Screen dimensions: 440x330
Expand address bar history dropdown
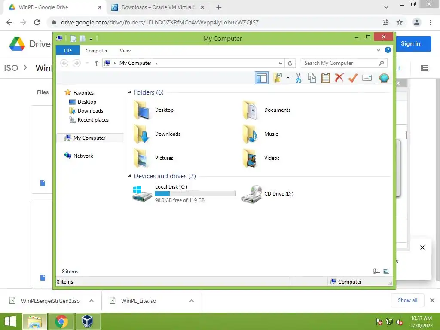(280, 64)
